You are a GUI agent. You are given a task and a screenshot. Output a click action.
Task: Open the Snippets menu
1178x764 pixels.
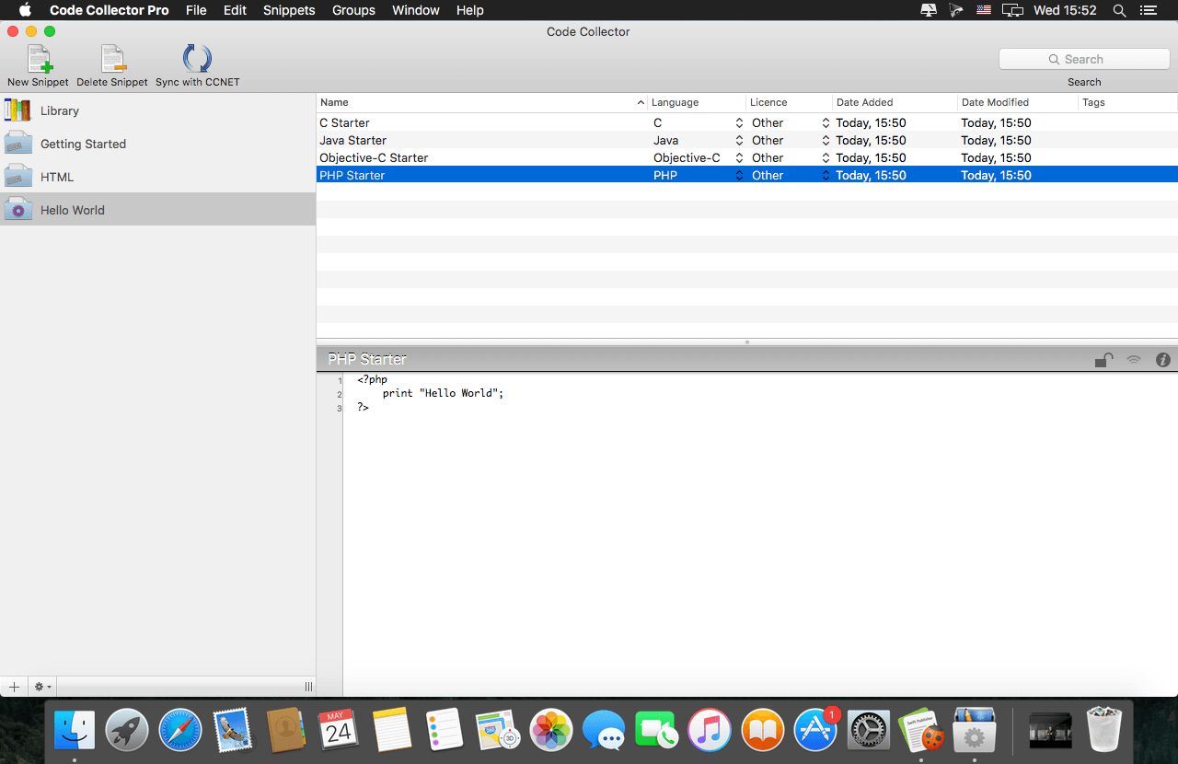point(289,10)
